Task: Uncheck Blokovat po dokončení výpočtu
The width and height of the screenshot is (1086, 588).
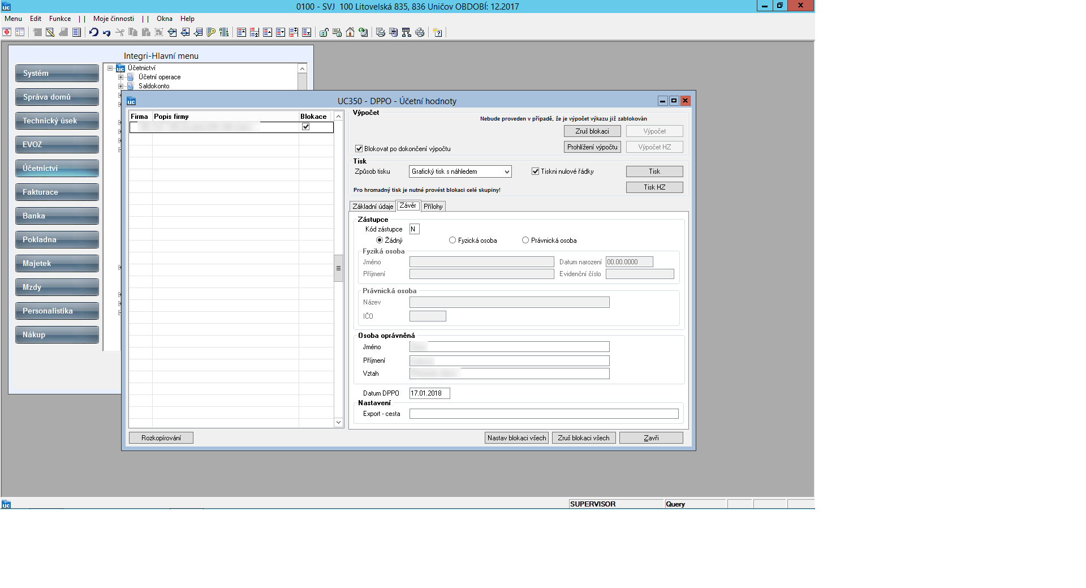Action: (x=359, y=149)
